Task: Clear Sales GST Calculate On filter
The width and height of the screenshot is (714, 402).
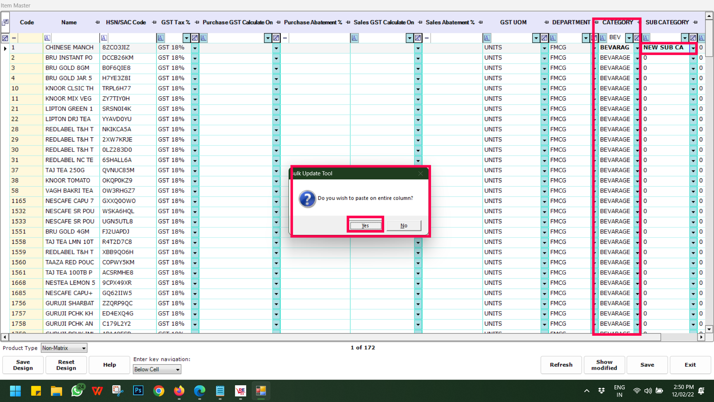Action: 418,38
